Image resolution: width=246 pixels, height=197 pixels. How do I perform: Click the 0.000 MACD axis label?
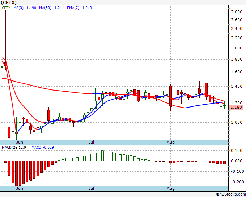[x=237, y=161]
